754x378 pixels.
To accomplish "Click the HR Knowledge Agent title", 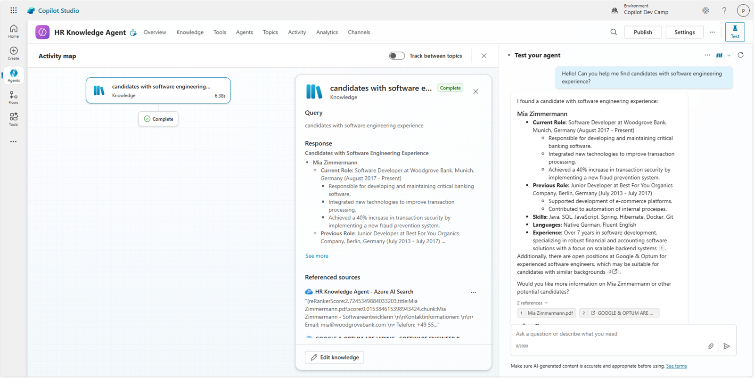I will pyautogui.click(x=90, y=33).
